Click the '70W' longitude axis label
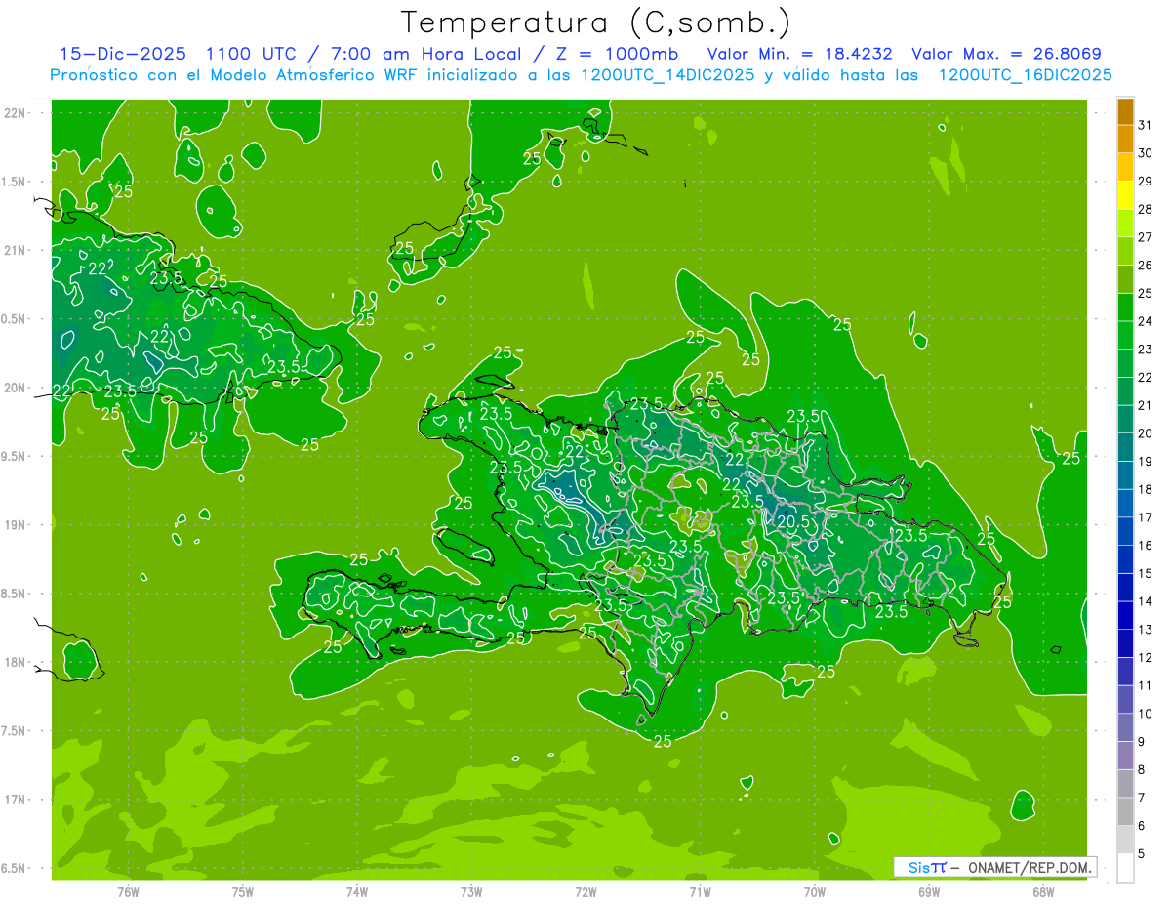The height and width of the screenshot is (905, 1171). pyautogui.click(x=815, y=891)
